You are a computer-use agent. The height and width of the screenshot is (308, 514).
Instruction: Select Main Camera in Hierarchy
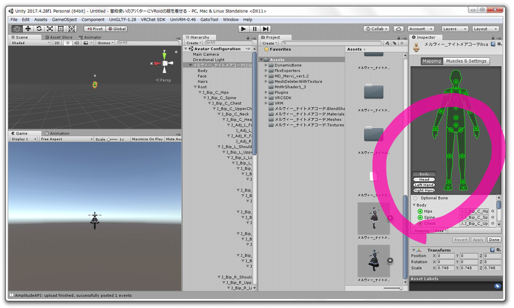206,54
